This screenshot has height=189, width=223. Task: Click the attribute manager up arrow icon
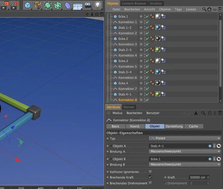pos(196,113)
